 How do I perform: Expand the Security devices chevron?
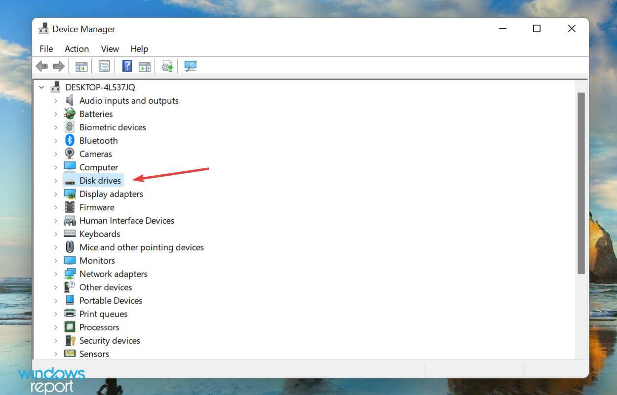click(55, 341)
